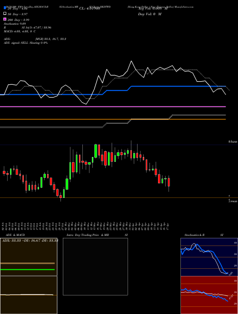Click the 'CL: 4.01940' closing price label
Viewport: 238px width, 314px height.
point(89,9)
